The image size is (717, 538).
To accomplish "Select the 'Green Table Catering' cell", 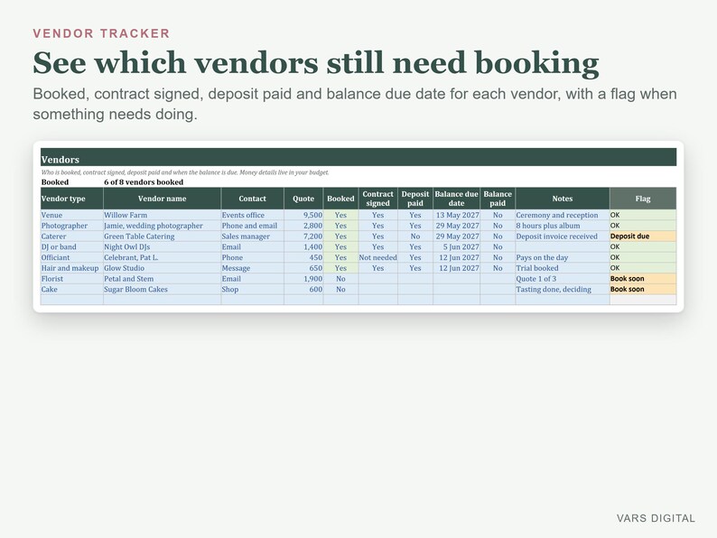I will point(162,237).
